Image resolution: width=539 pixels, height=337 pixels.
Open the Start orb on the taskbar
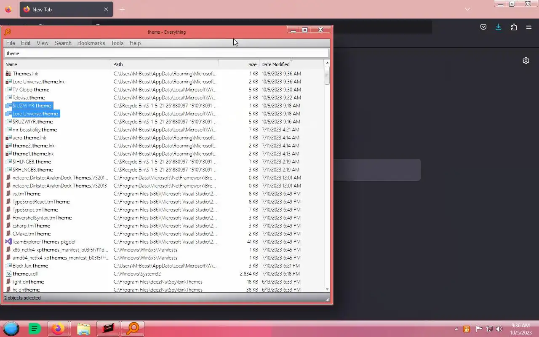pyautogui.click(x=11, y=329)
